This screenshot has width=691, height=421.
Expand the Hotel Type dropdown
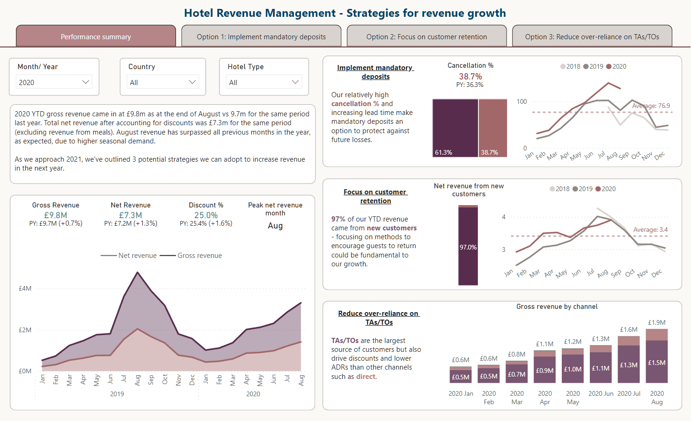coord(264,82)
